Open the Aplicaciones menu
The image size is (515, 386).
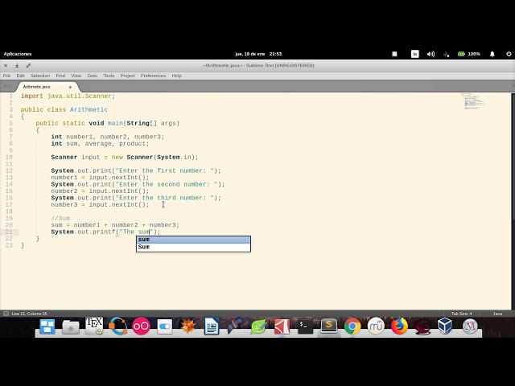[x=18, y=54]
